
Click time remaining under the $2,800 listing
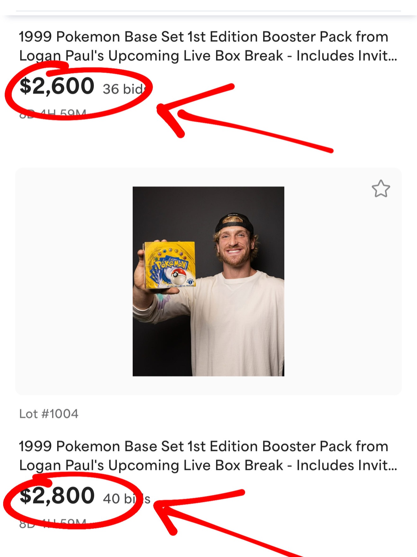click(53, 523)
